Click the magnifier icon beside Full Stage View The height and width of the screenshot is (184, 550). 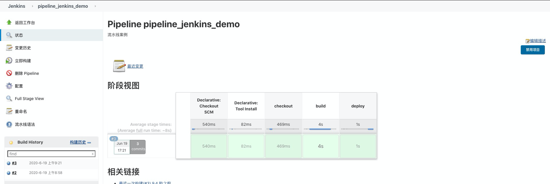tap(9, 98)
